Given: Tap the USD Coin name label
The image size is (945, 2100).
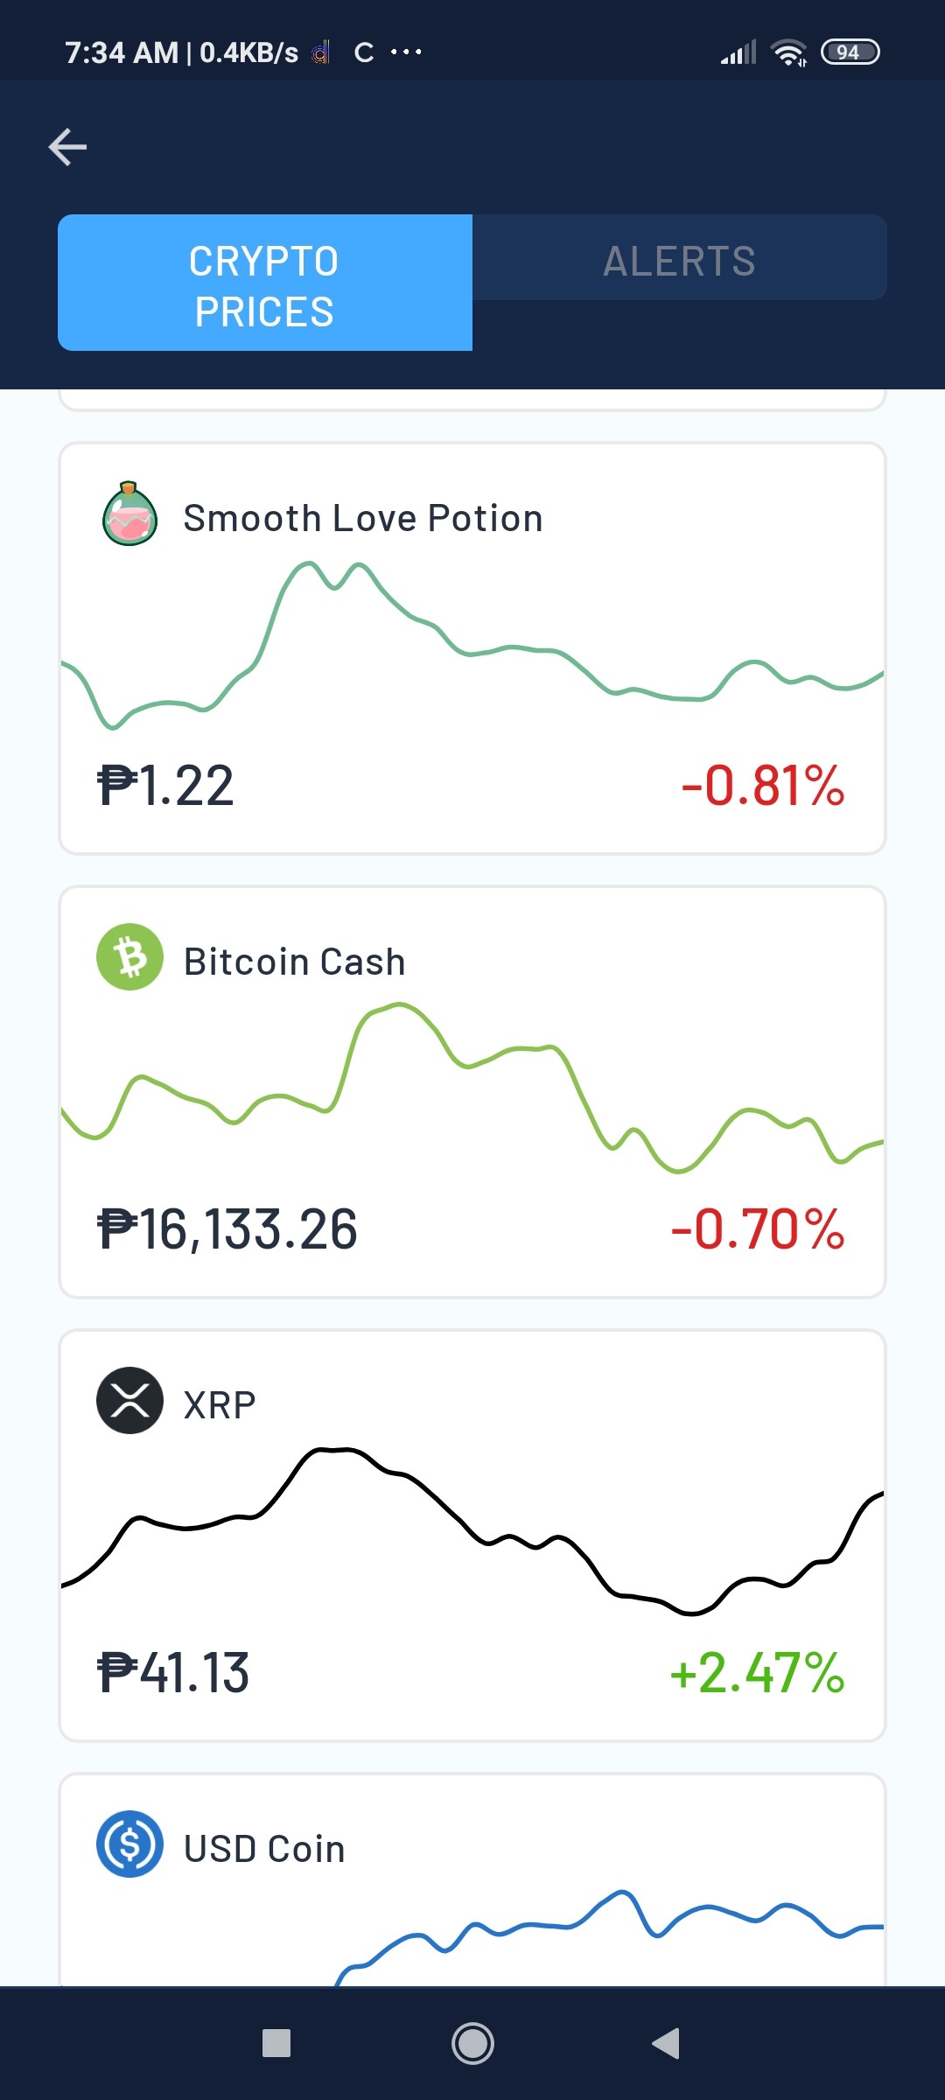Looking at the screenshot, I should pyautogui.click(x=264, y=1849).
